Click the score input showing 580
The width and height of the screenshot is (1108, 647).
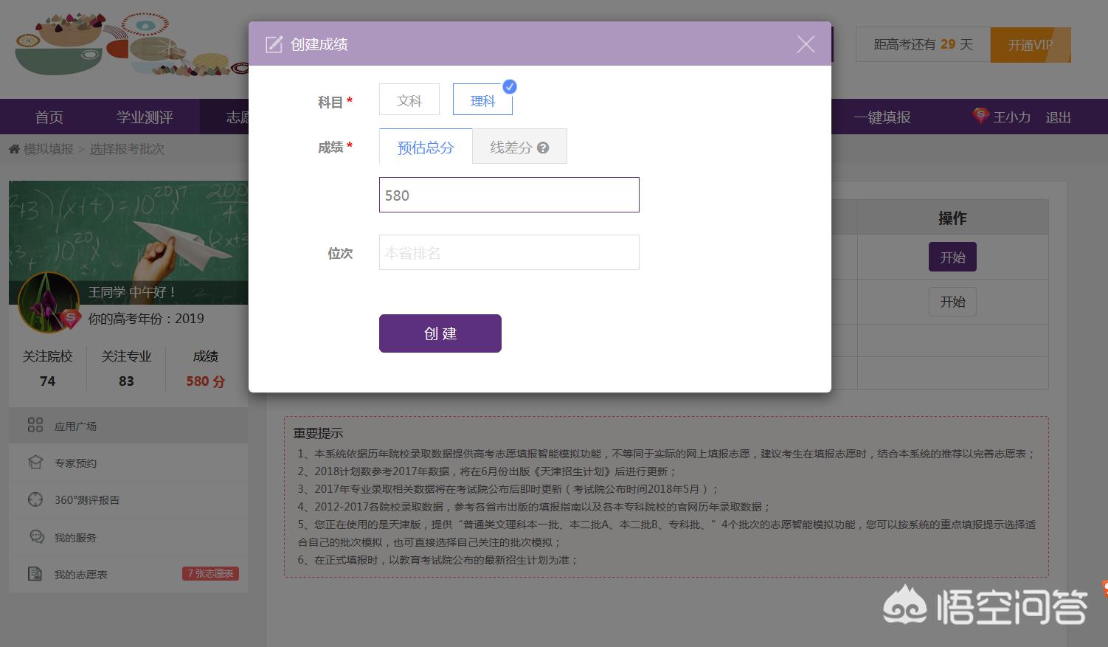[509, 195]
